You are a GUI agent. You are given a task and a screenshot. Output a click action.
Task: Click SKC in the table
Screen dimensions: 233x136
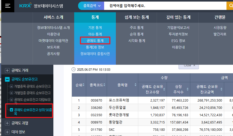click(x=112, y=129)
